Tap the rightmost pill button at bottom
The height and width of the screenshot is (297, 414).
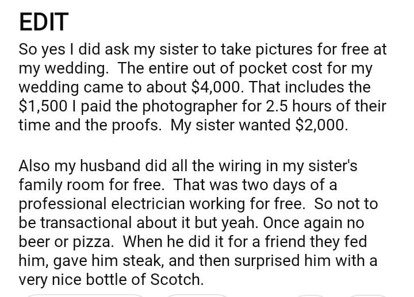[374, 295]
